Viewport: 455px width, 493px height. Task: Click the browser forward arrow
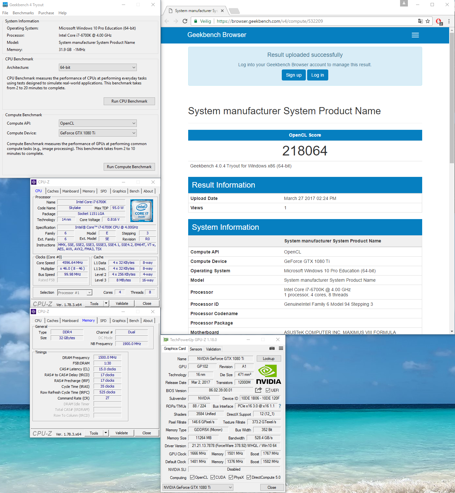tap(176, 21)
